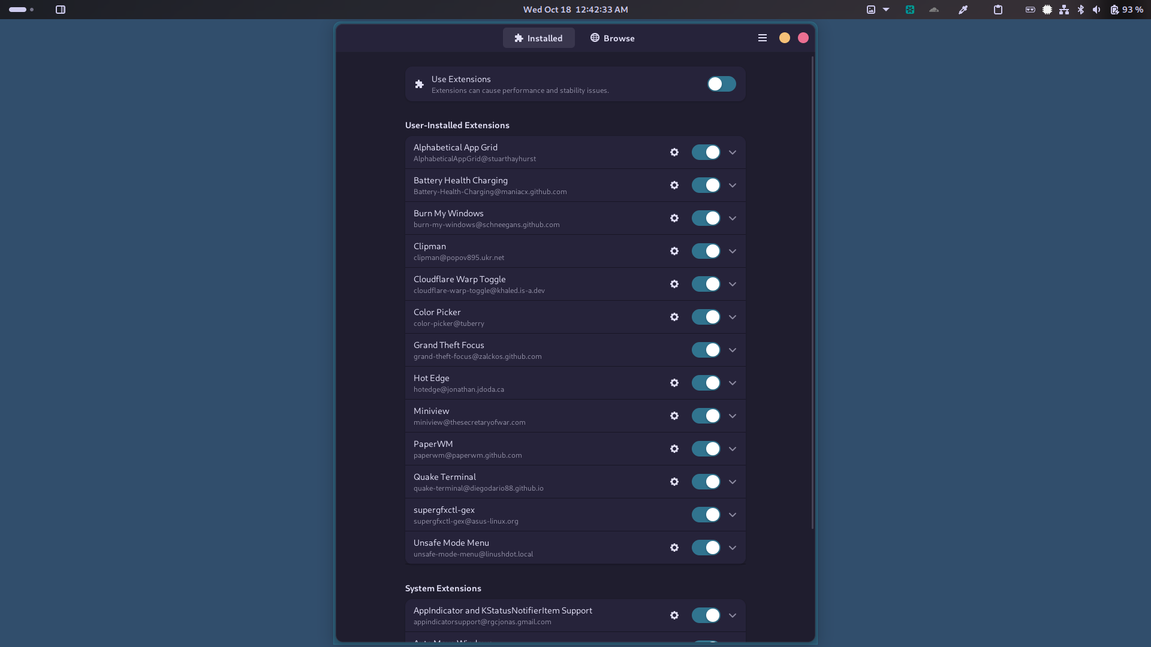
Task: Expand the Grand Theft Focus row
Action: click(732, 350)
